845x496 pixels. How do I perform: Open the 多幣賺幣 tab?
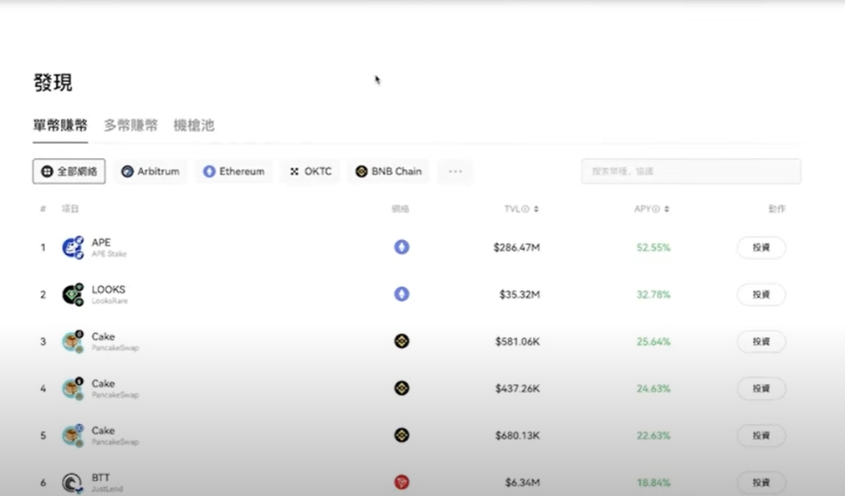(x=131, y=125)
